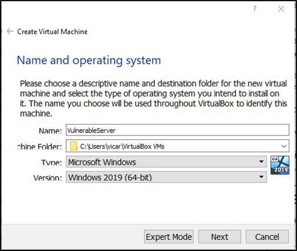
Task: Click the Version label
Action: [47, 178]
